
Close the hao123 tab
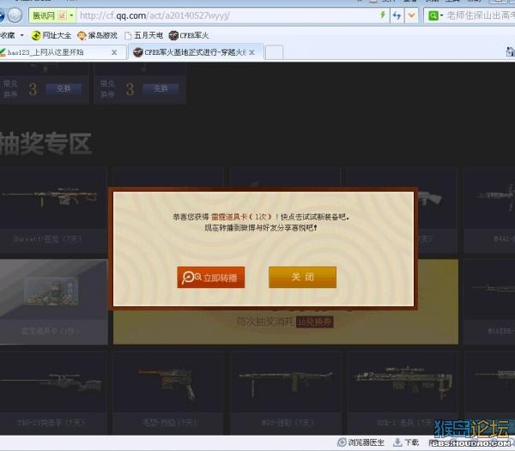click(x=114, y=52)
